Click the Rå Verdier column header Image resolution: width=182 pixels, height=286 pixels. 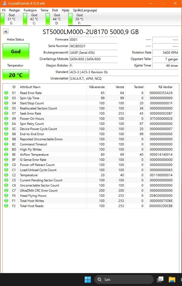point(159,87)
